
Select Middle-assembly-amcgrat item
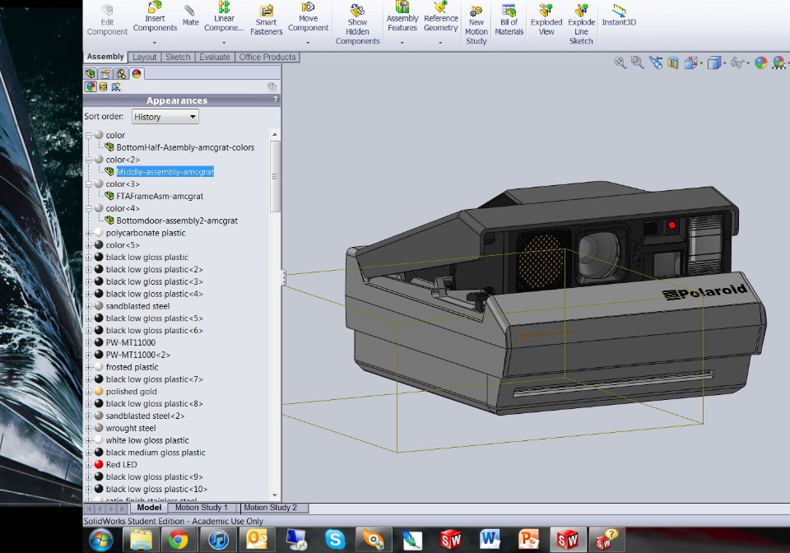pos(165,172)
